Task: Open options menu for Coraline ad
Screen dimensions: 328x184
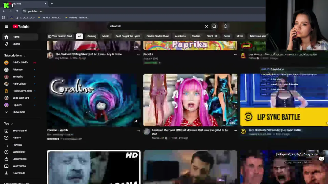Action: point(138,131)
